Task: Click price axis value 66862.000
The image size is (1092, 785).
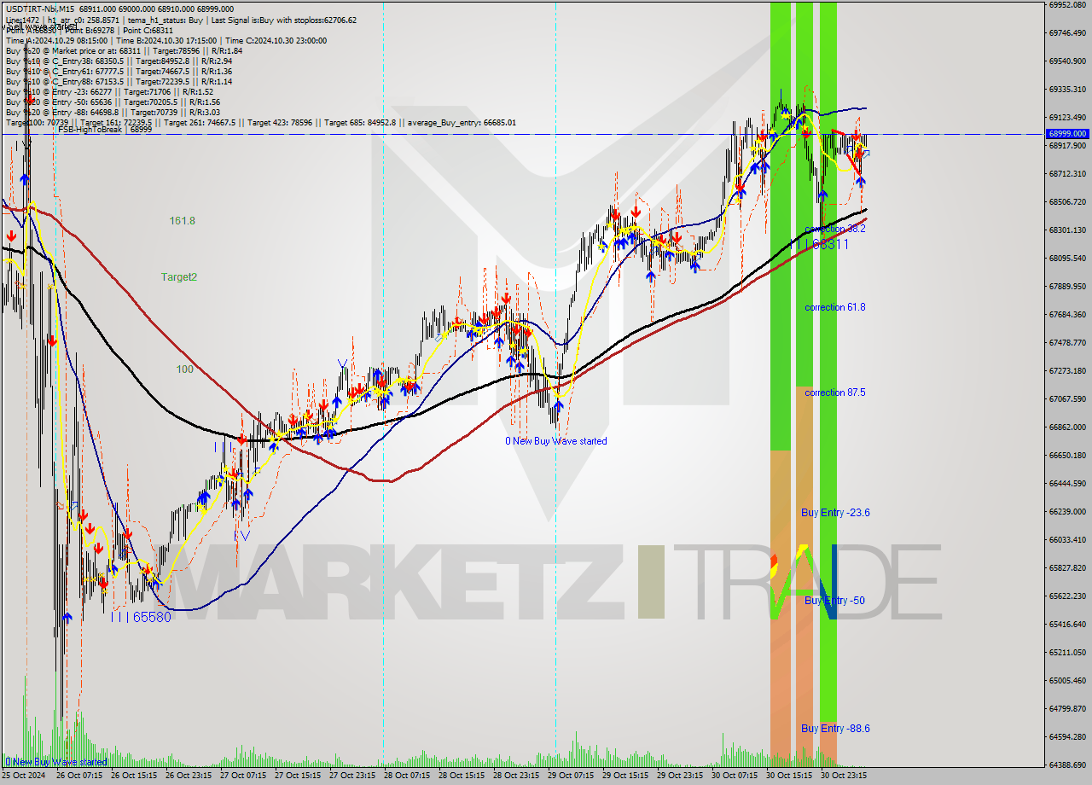Action: (1067, 427)
